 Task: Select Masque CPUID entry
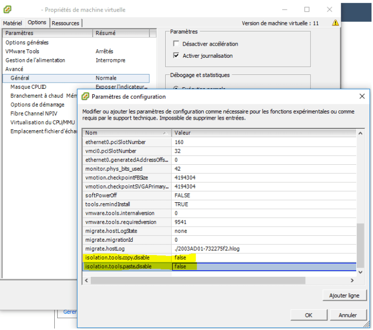click(x=28, y=87)
